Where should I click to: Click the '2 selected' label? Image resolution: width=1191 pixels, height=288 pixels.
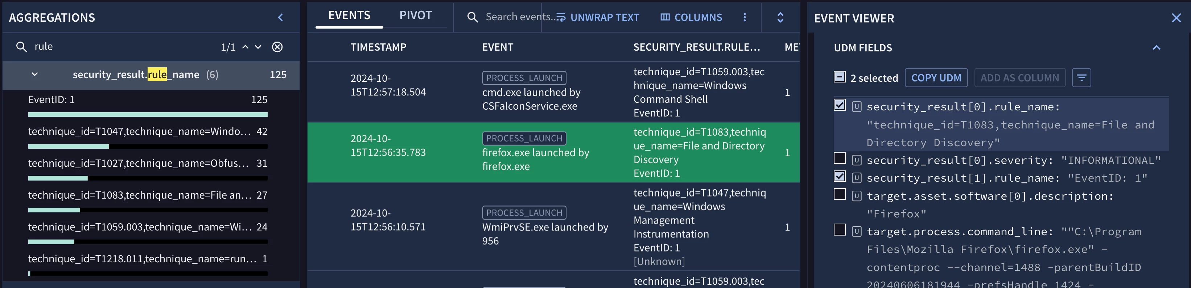coord(874,78)
